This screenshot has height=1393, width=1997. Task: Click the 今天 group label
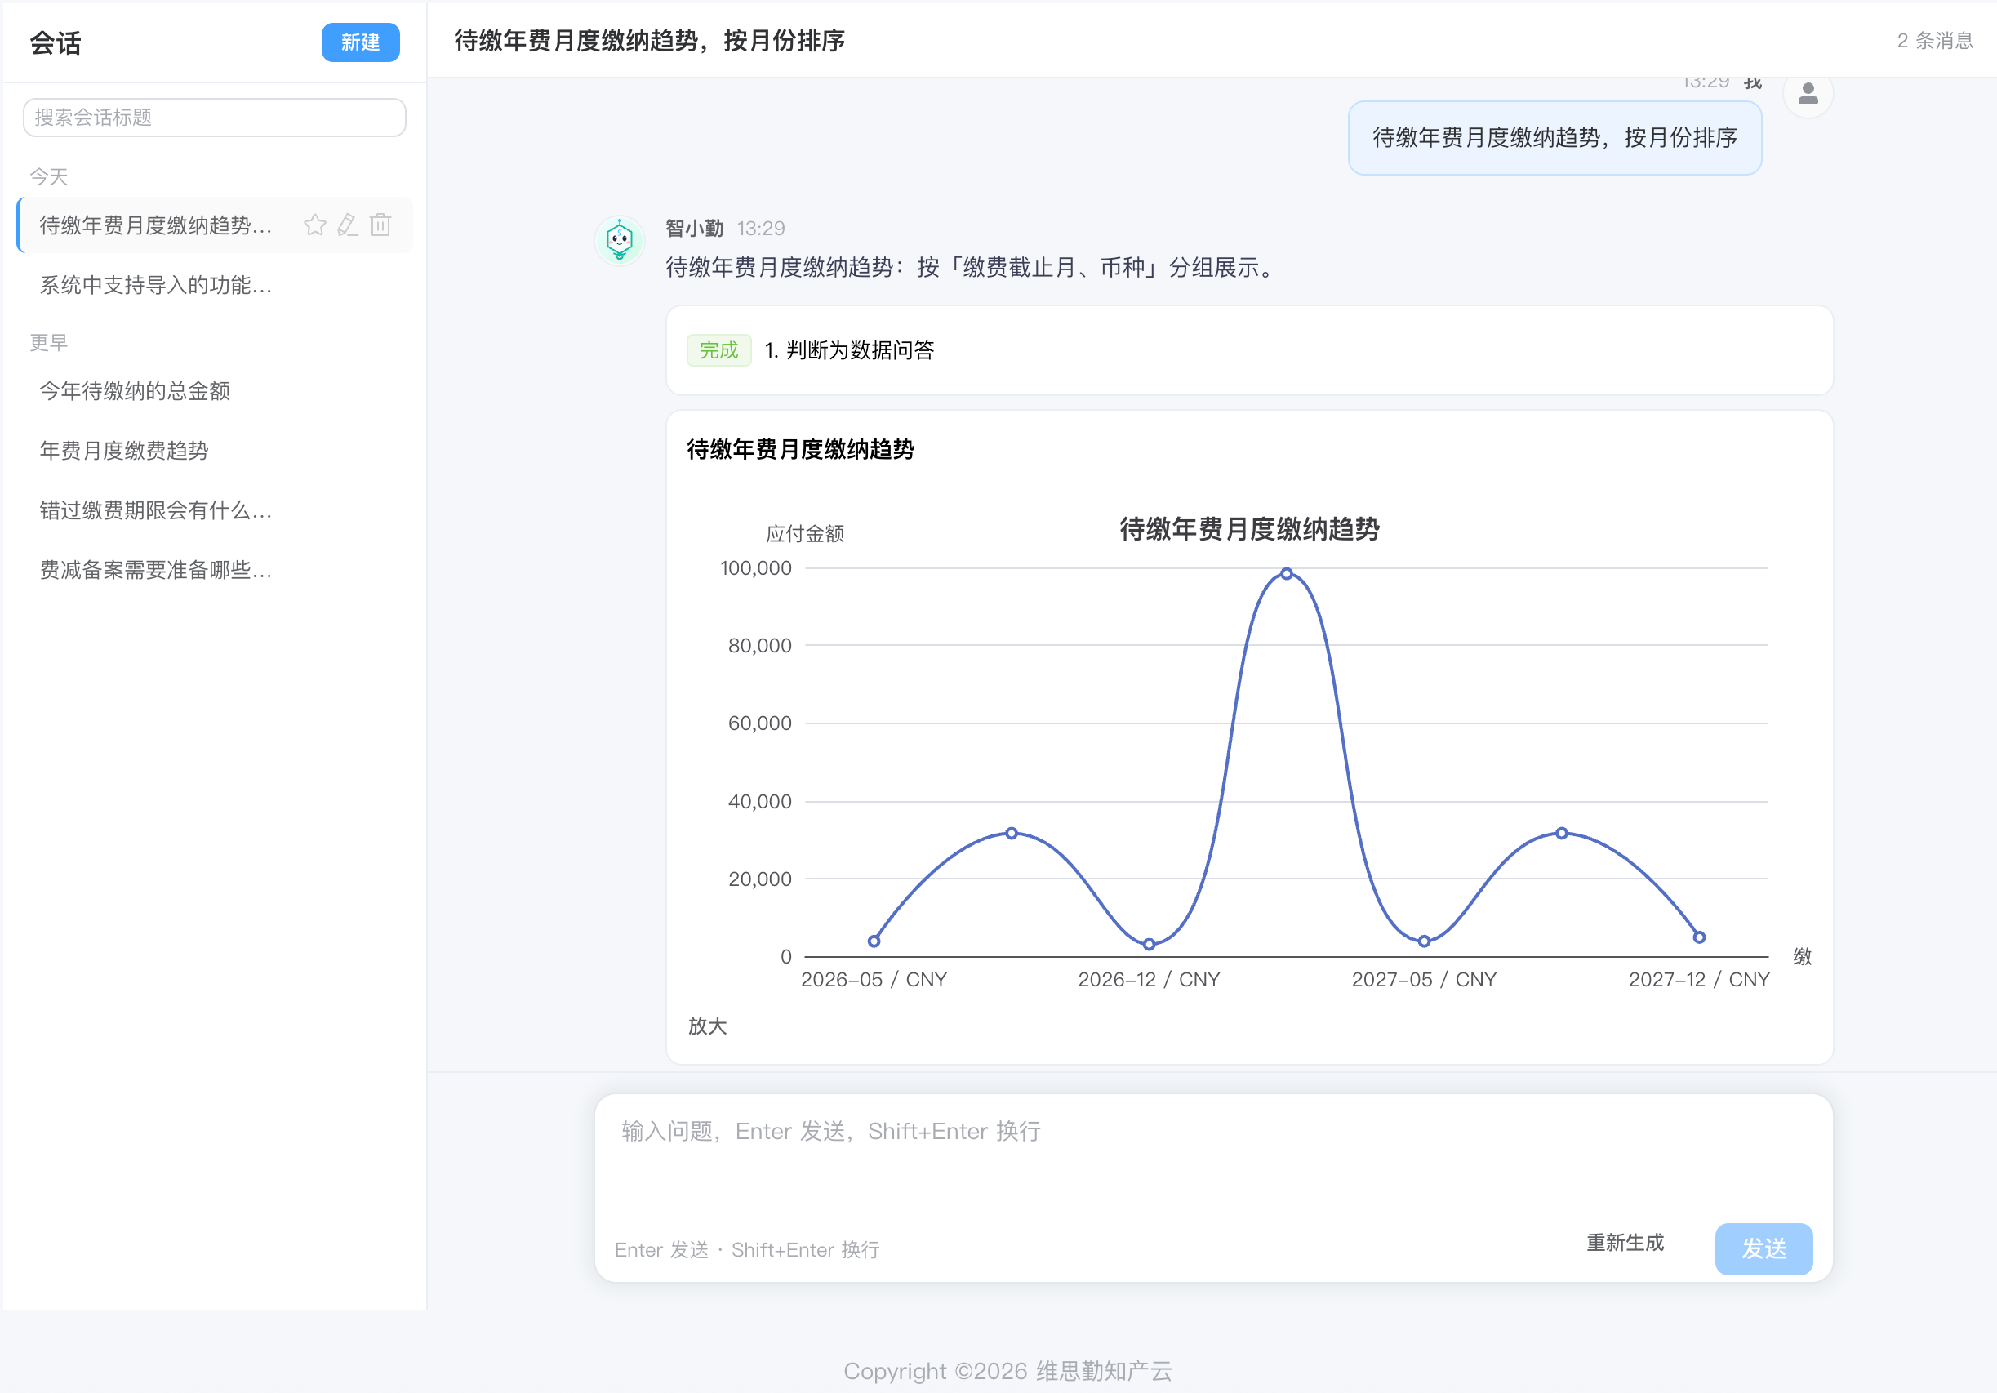(49, 176)
